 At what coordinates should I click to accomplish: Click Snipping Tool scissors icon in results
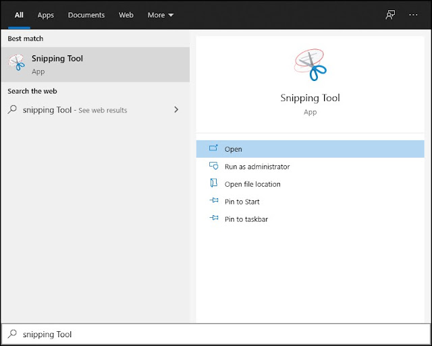16,63
